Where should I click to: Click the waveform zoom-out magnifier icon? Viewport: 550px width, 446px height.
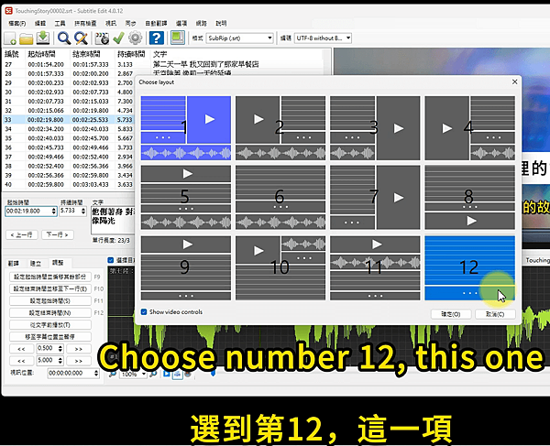(x=112, y=374)
